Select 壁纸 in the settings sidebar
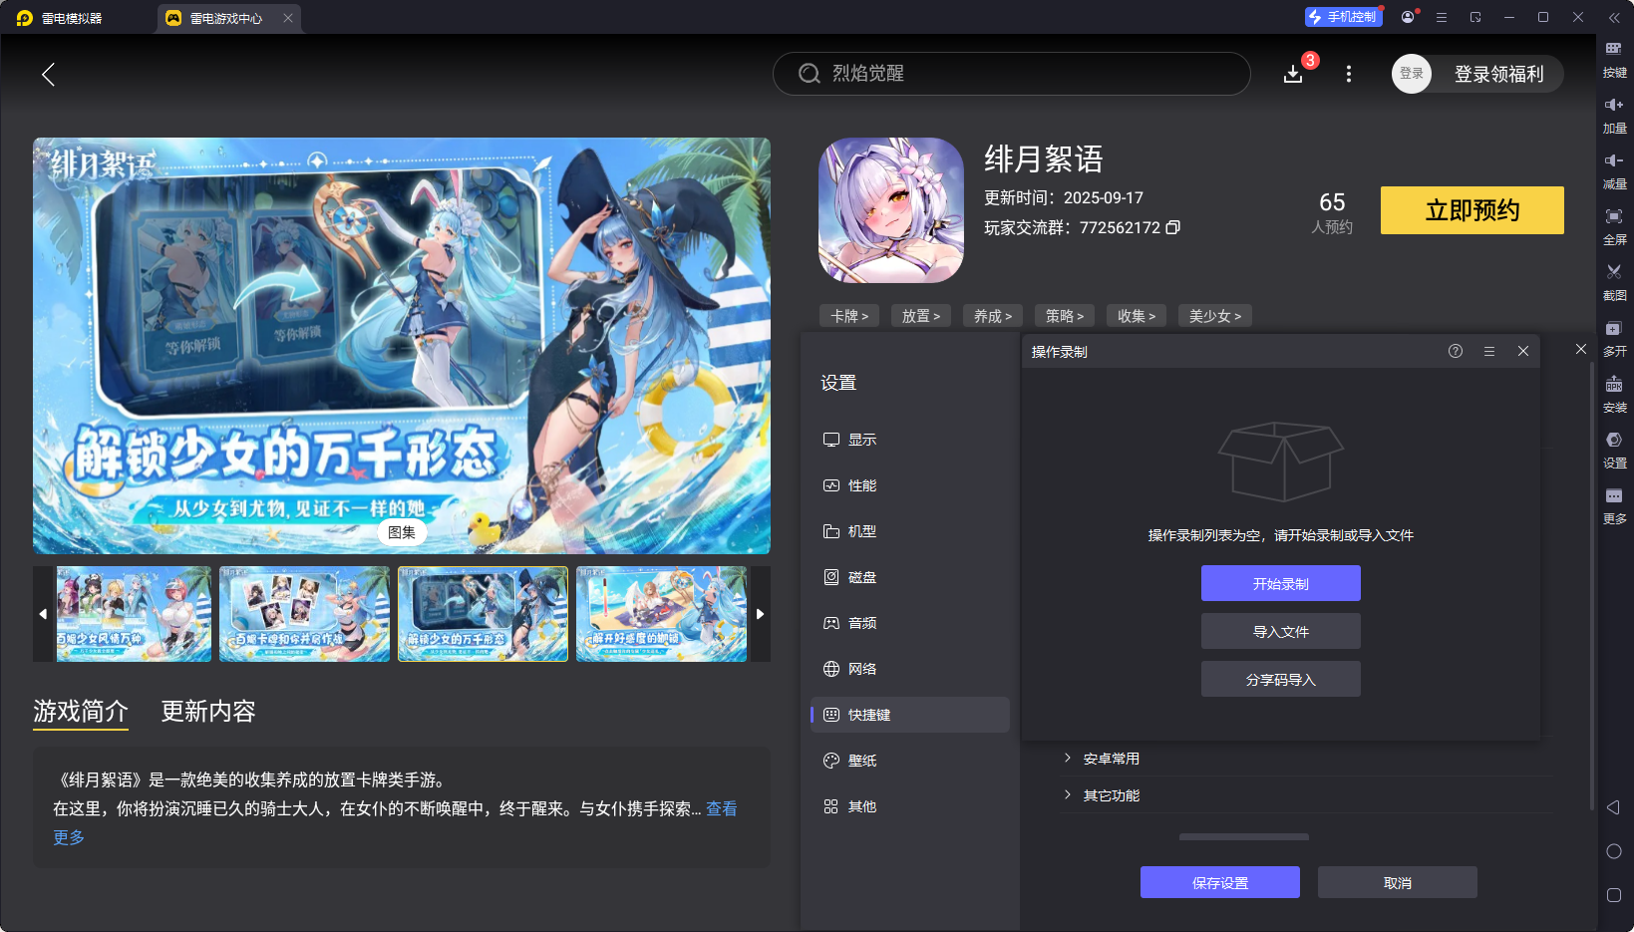This screenshot has height=932, width=1634. click(863, 760)
